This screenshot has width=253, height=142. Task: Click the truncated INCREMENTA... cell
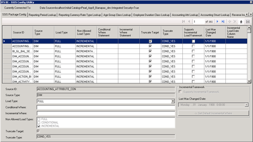(86, 51)
